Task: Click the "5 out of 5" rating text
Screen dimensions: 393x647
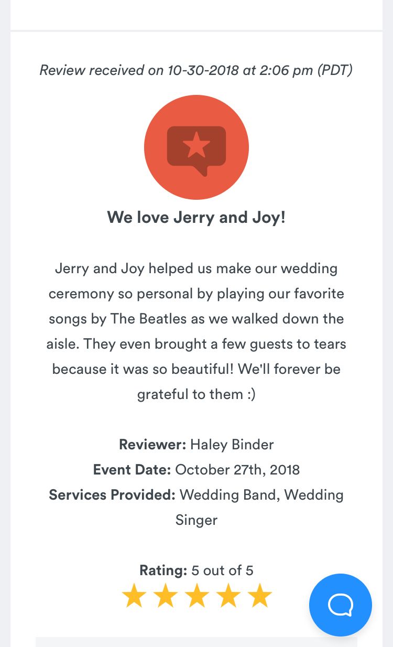Action: tap(223, 570)
